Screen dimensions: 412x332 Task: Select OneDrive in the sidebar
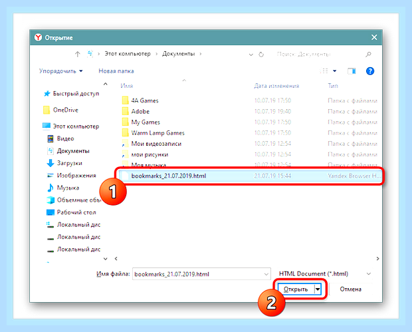pyautogui.click(x=65, y=110)
